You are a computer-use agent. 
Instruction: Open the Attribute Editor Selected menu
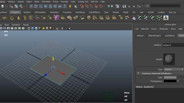[x=145, y=29]
